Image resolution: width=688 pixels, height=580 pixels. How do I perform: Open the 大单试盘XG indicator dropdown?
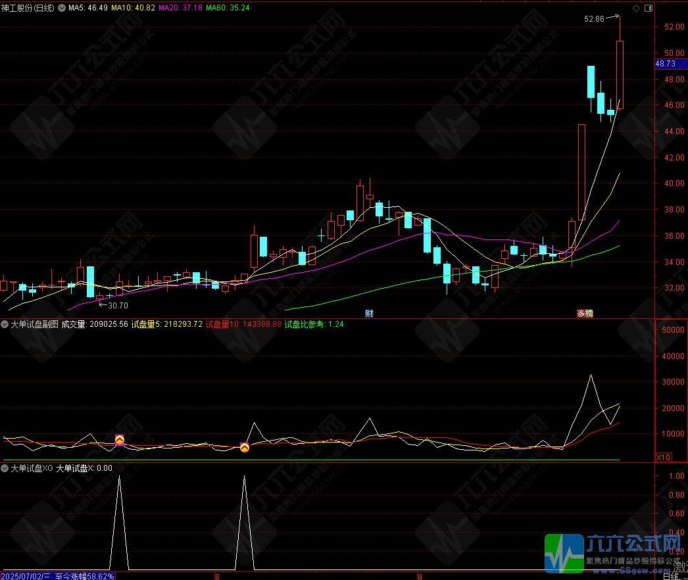pyautogui.click(x=5, y=469)
